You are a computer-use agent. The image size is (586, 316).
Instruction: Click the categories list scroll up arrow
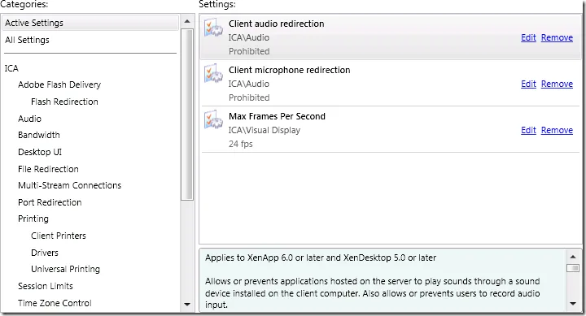click(187, 22)
